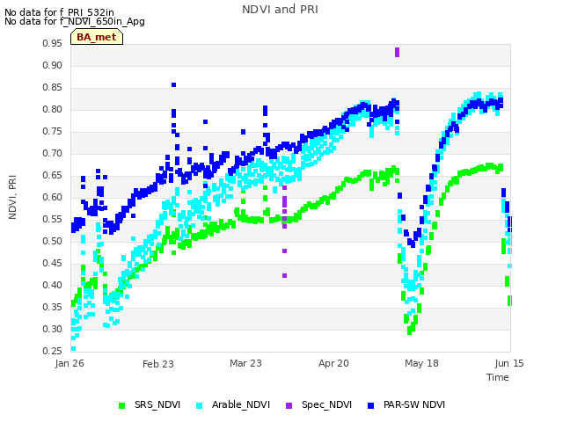Click the 0.80 y-axis tick label
This screenshot has width=563, height=422.
(x=52, y=109)
